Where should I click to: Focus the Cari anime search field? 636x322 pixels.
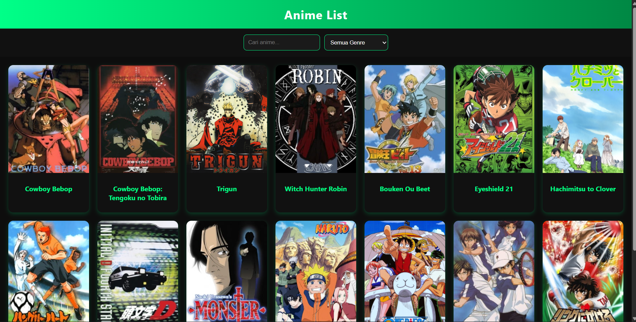(282, 42)
